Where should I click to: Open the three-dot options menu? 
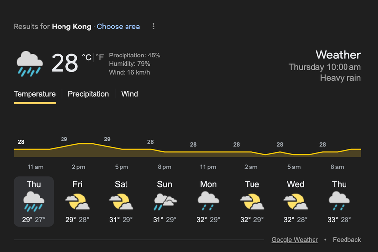(154, 26)
